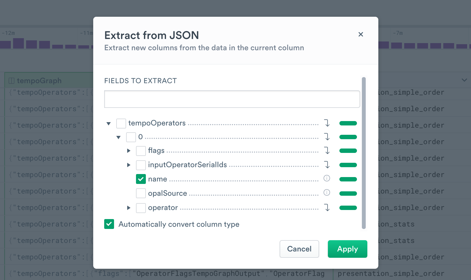Click the nested arrow icon beside operator

327,208
